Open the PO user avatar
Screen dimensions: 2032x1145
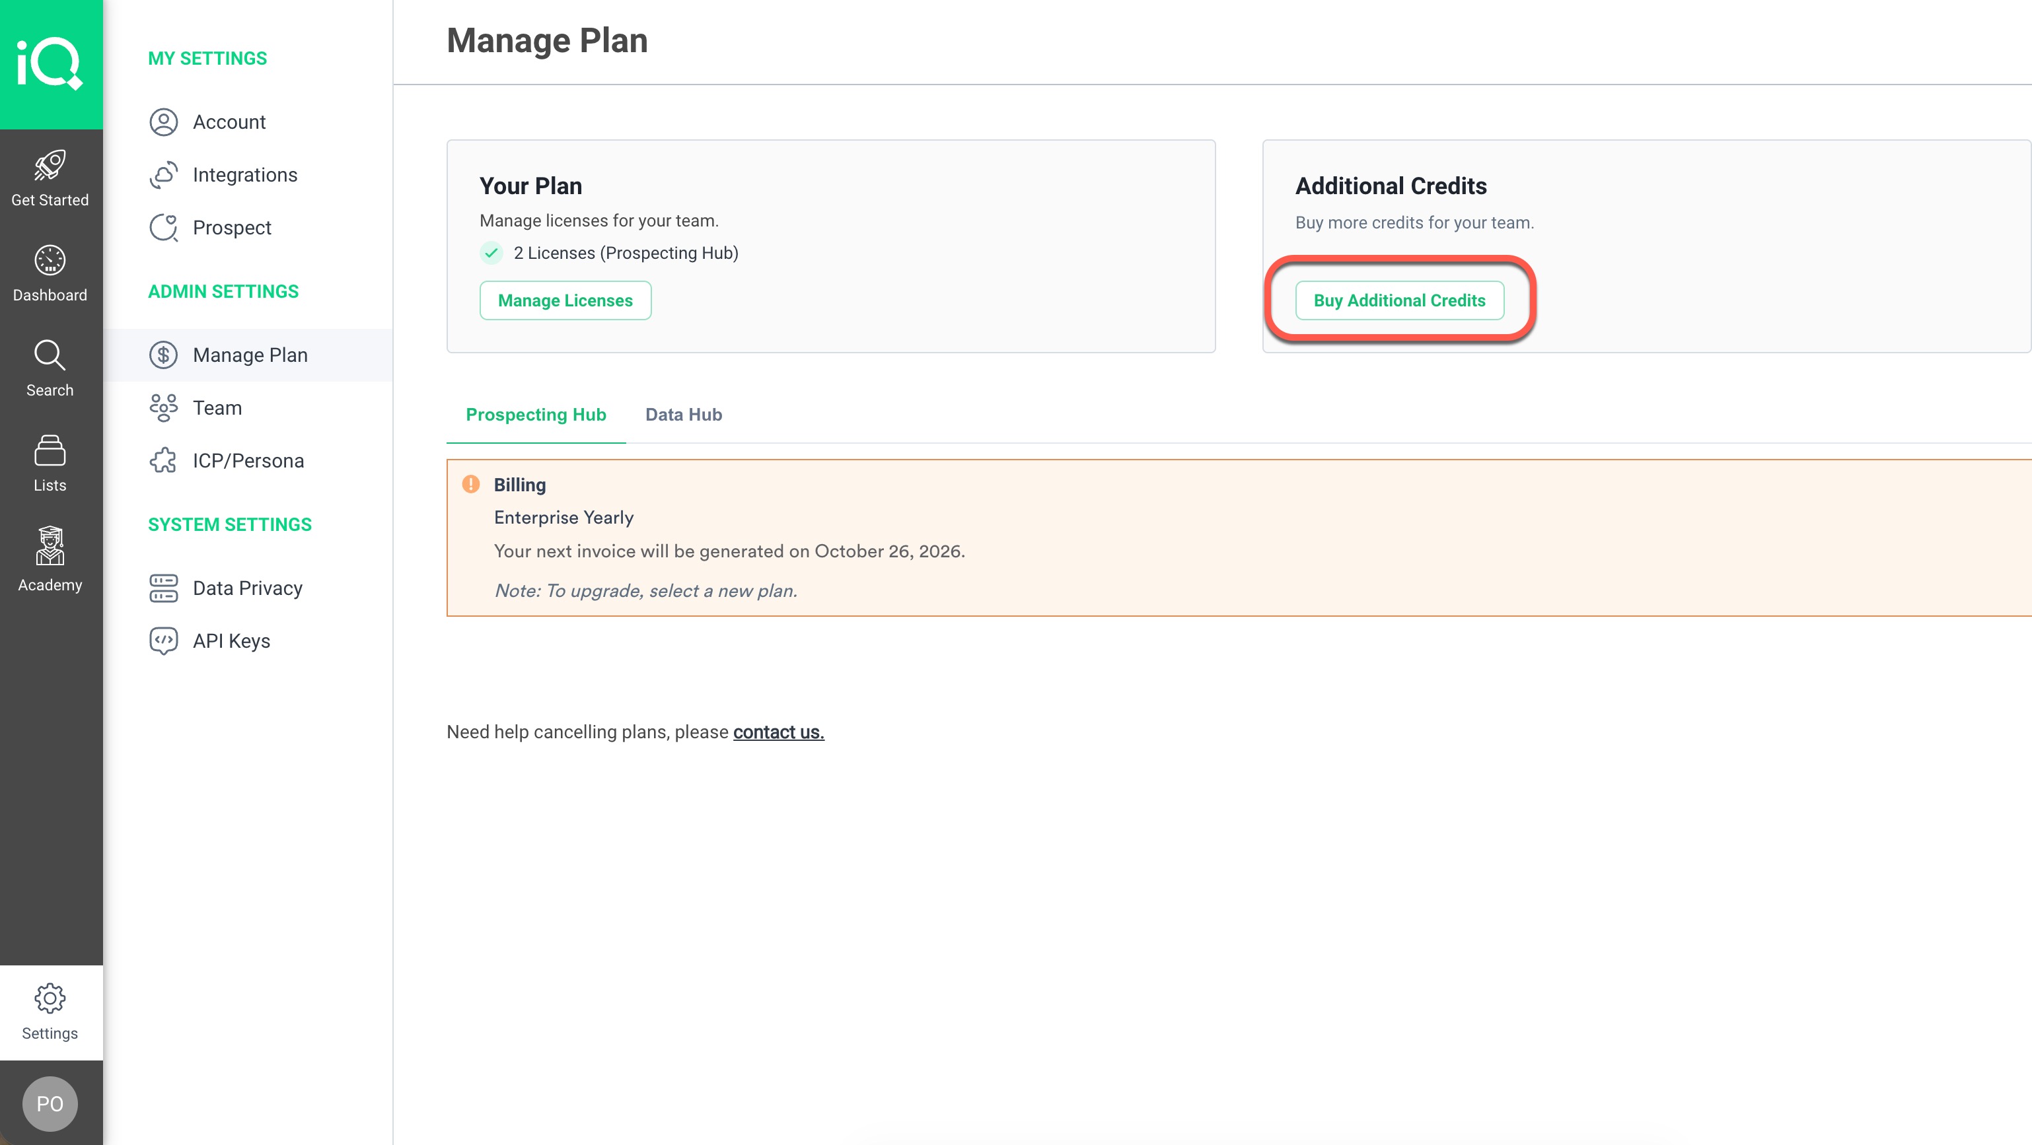pos(50,1103)
